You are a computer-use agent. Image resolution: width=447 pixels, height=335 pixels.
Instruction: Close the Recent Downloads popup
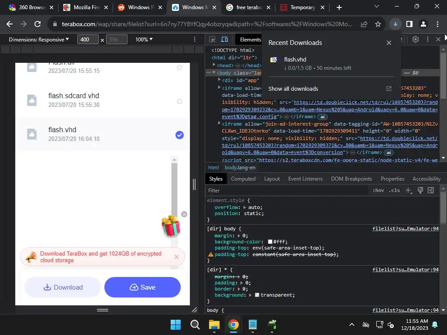coord(389,43)
